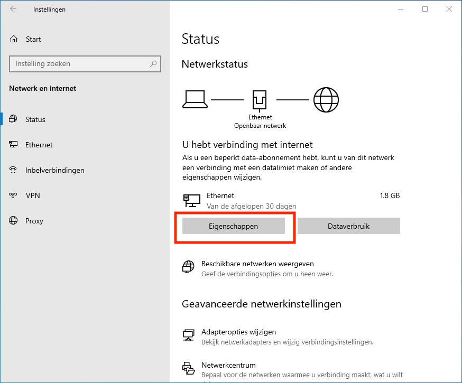Image resolution: width=462 pixels, height=383 pixels.
Task: Select the Inbelverbindingen menu item
Action: pos(55,170)
